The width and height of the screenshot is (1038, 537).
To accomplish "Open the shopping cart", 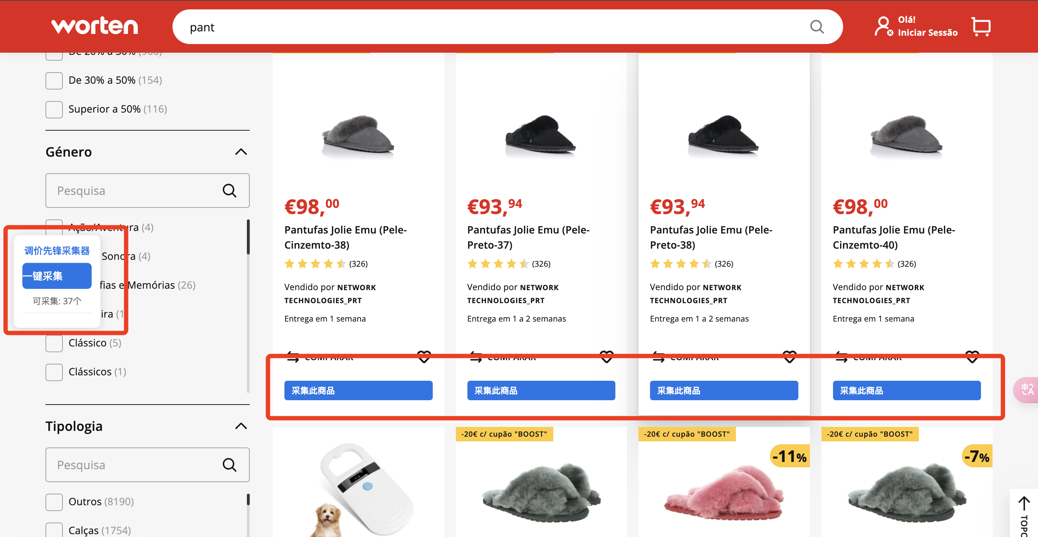I will click(981, 27).
